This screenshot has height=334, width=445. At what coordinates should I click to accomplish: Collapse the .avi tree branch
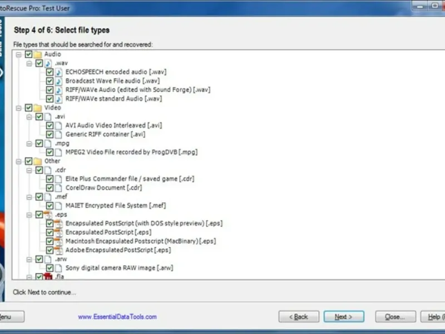(29, 117)
